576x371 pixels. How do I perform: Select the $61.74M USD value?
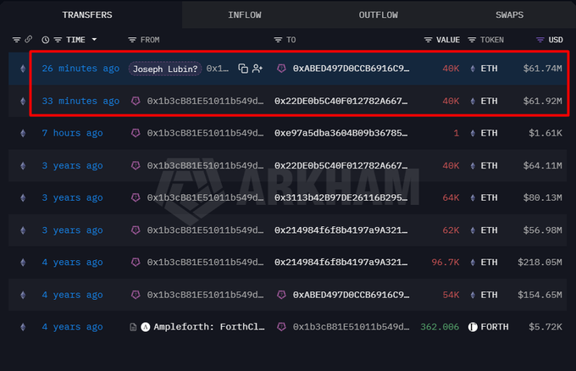pyautogui.click(x=543, y=69)
